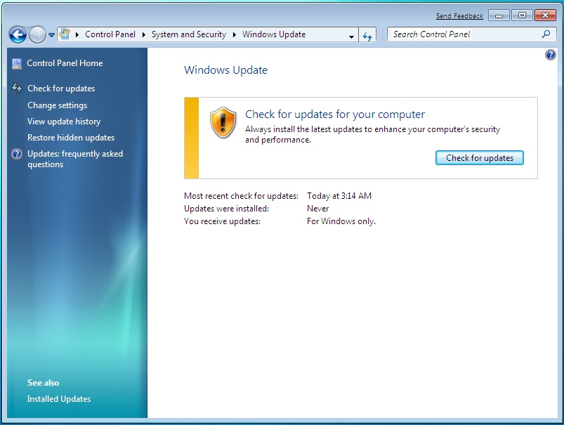Click the 'You receive updates:' label
Image resolution: width=564 pixels, height=425 pixels.
pyautogui.click(x=222, y=221)
